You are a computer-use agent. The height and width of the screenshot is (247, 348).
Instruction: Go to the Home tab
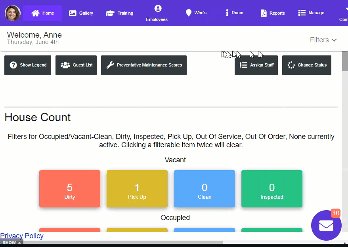point(42,13)
